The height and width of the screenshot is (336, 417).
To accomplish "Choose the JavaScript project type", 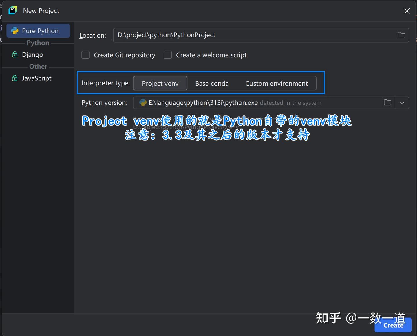I will click(x=36, y=78).
